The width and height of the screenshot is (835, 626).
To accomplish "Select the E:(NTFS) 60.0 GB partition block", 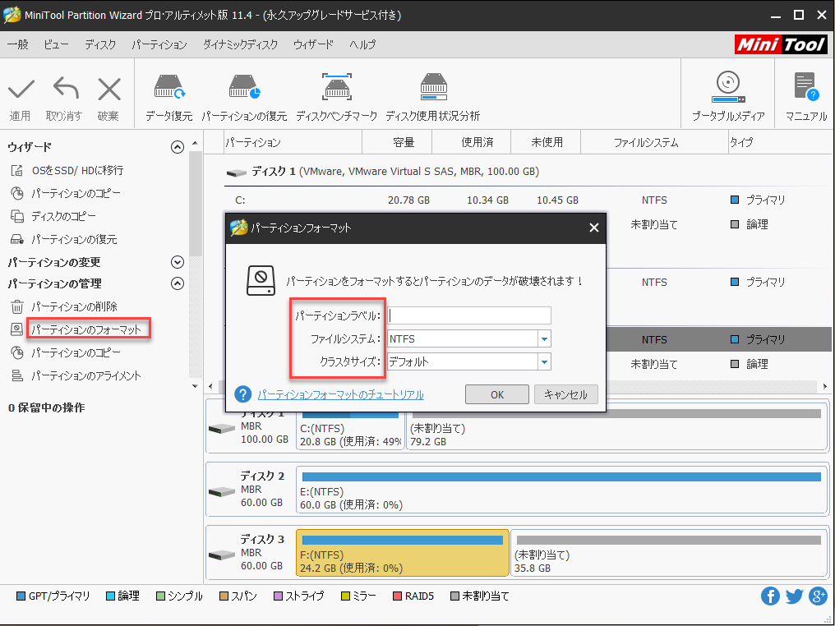I will coord(561,489).
